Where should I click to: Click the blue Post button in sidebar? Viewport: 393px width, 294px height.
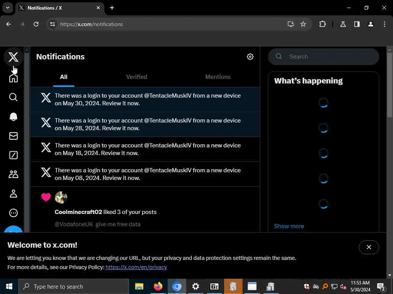pyautogui.click(x=13, y=229)
